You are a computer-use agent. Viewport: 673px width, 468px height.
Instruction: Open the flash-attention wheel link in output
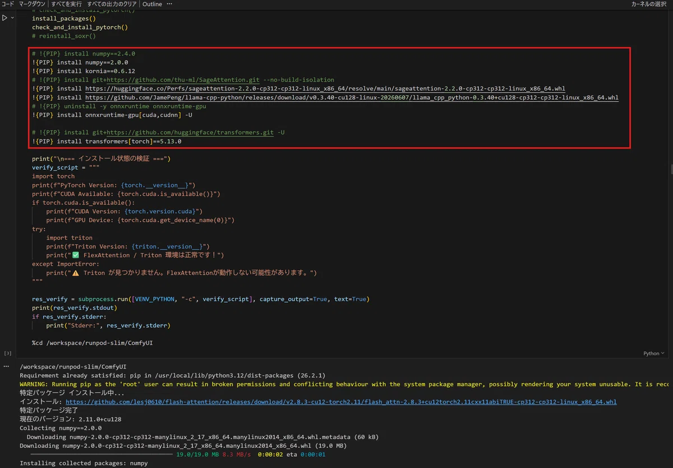coord(341,402)
